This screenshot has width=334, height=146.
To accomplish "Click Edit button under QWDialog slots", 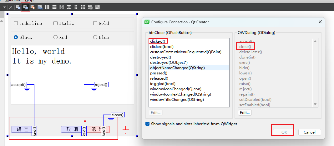I will tap(245, 113).
